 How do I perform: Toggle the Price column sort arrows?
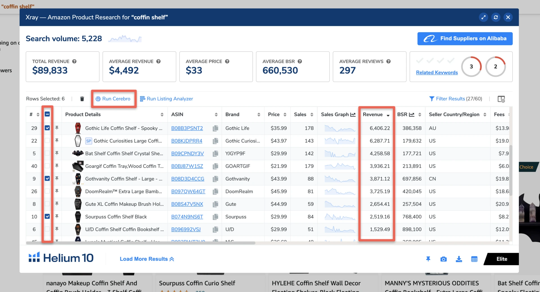(x=285, y=114)
